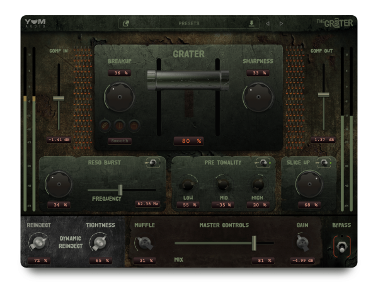Image resolution: width=378 pixels, height=289 pixels.
Task: Click the Pre Tonality Low knob
Action: tap(188, 185)
